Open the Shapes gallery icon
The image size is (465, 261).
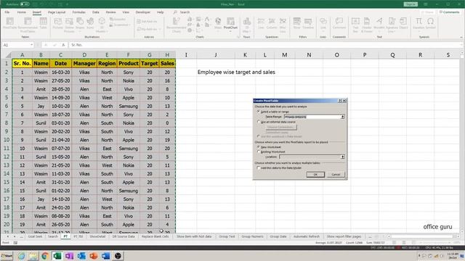(x=80, y=24)
